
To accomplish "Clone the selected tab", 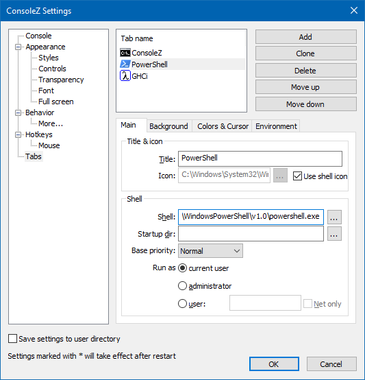I will 306,54.
